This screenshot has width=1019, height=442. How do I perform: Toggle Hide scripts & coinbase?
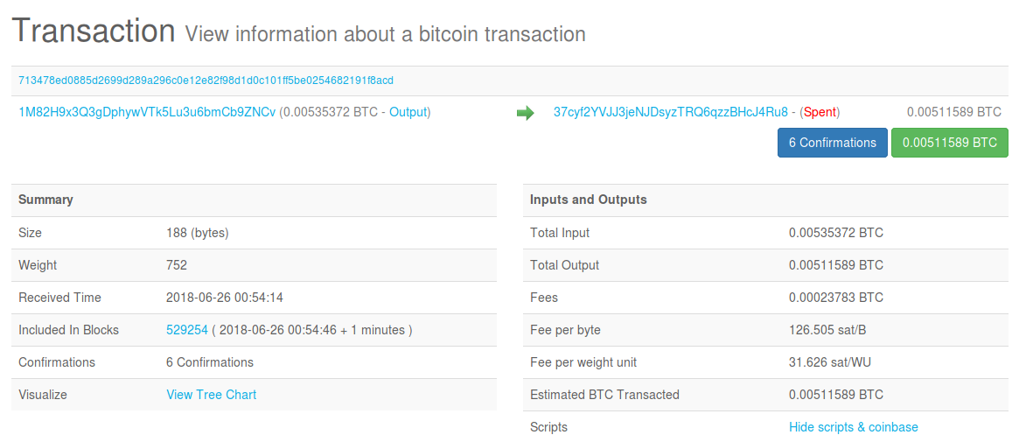tap(854, 427)
